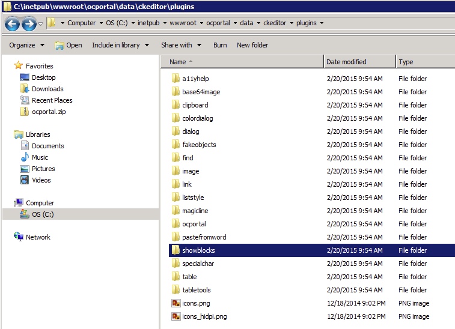455x329 pixels.
Task: Click the Open button in toolbar
Action: 69,45
